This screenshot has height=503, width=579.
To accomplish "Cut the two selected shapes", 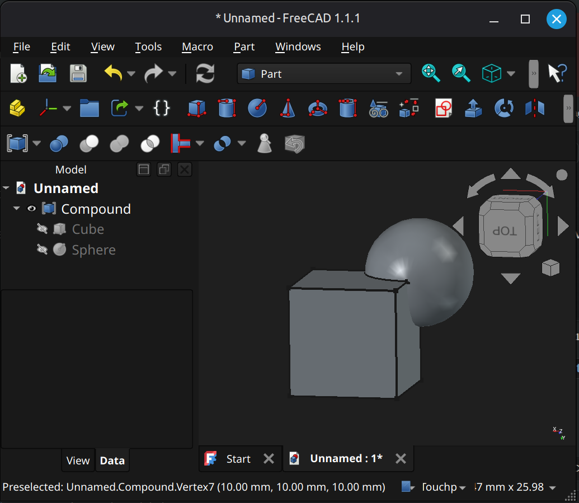I will click(89, 143).
